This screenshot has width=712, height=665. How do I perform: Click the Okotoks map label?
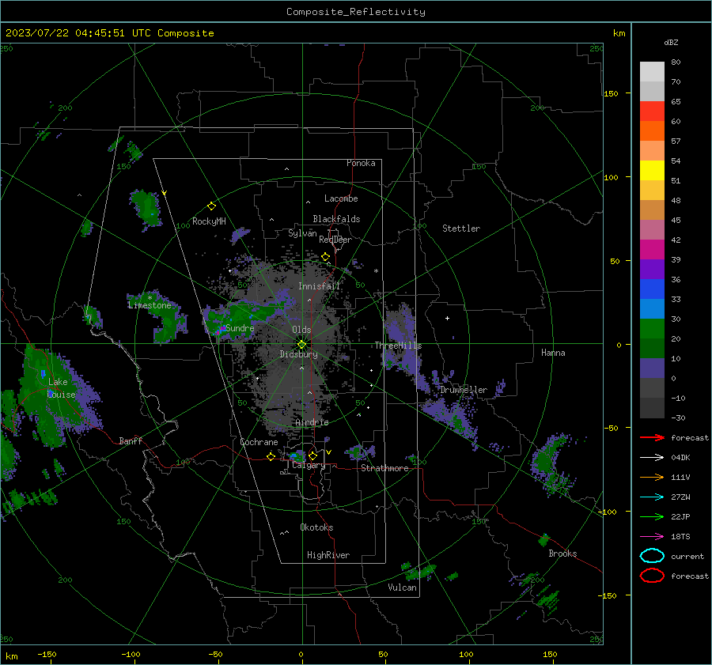[316, 527]
